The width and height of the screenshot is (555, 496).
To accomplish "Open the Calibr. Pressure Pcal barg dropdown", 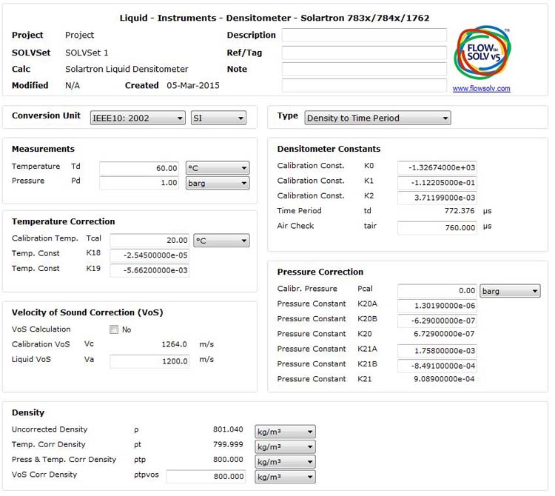I will [x=510, y=291].
